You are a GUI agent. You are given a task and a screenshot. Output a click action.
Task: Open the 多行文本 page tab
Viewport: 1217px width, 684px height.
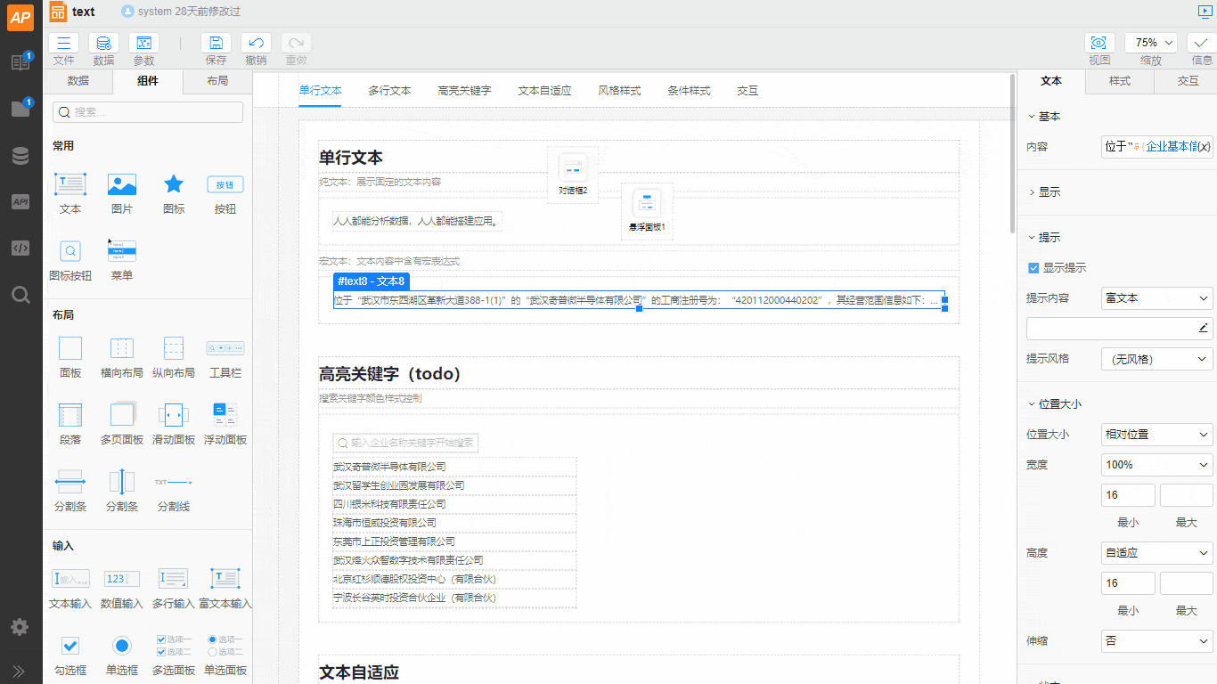click(389, 91)
